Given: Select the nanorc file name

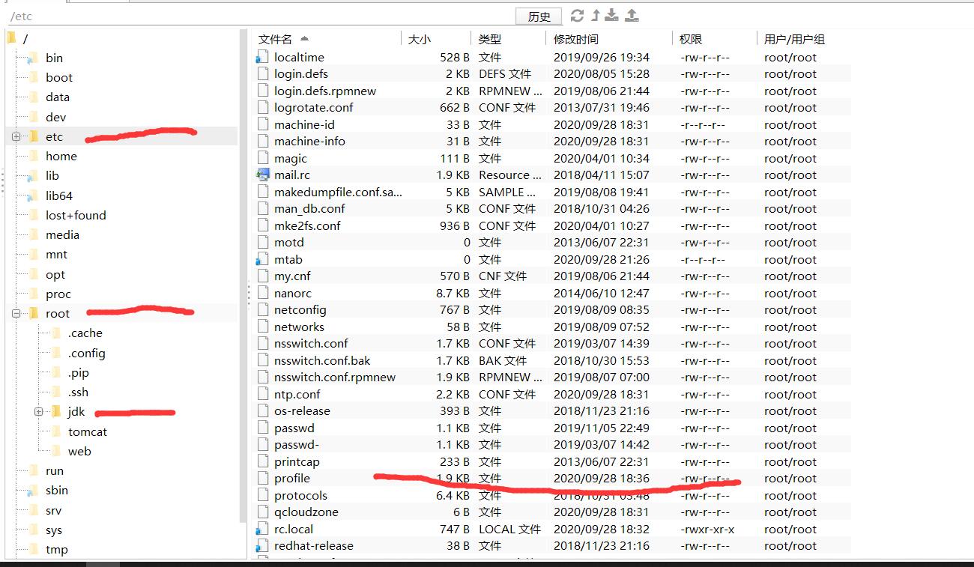Looking at the screenshot, I should tap(293, 293).
